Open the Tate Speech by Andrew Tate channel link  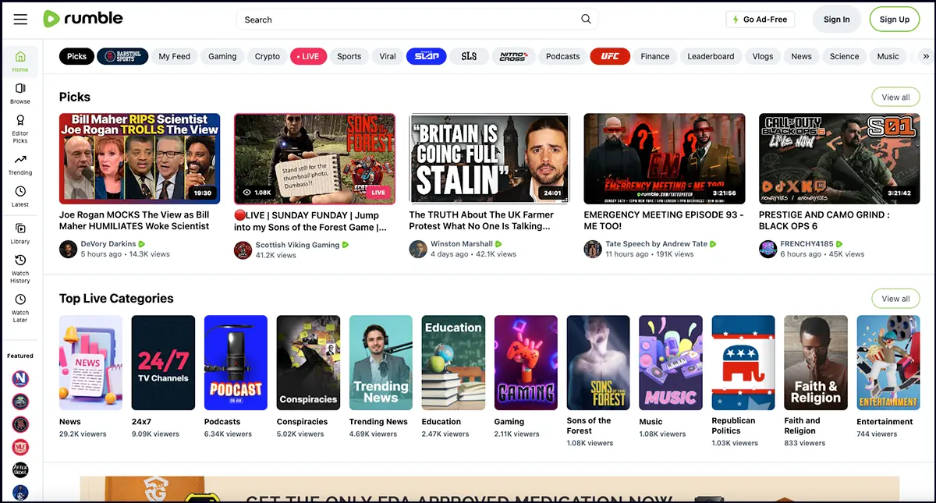(656, 244)
